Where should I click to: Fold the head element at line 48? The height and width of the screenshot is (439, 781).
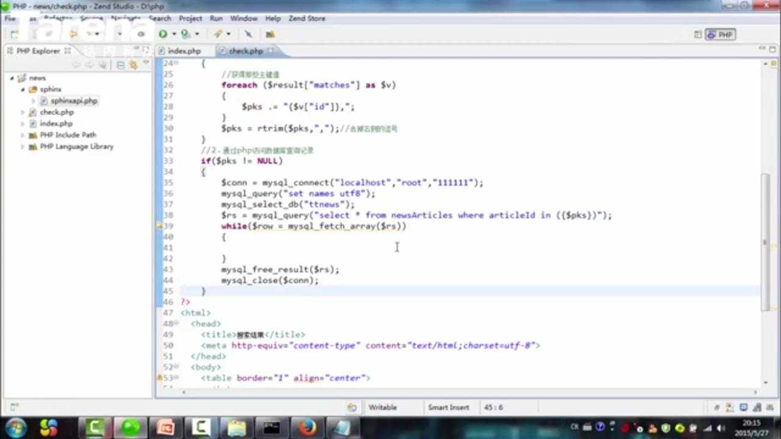[176, 324]
